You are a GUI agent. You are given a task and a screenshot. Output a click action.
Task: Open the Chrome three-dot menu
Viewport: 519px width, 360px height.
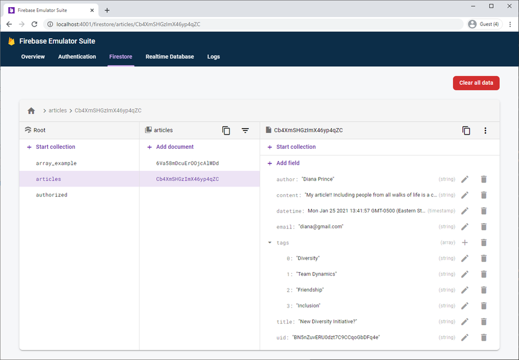(510, 24)
